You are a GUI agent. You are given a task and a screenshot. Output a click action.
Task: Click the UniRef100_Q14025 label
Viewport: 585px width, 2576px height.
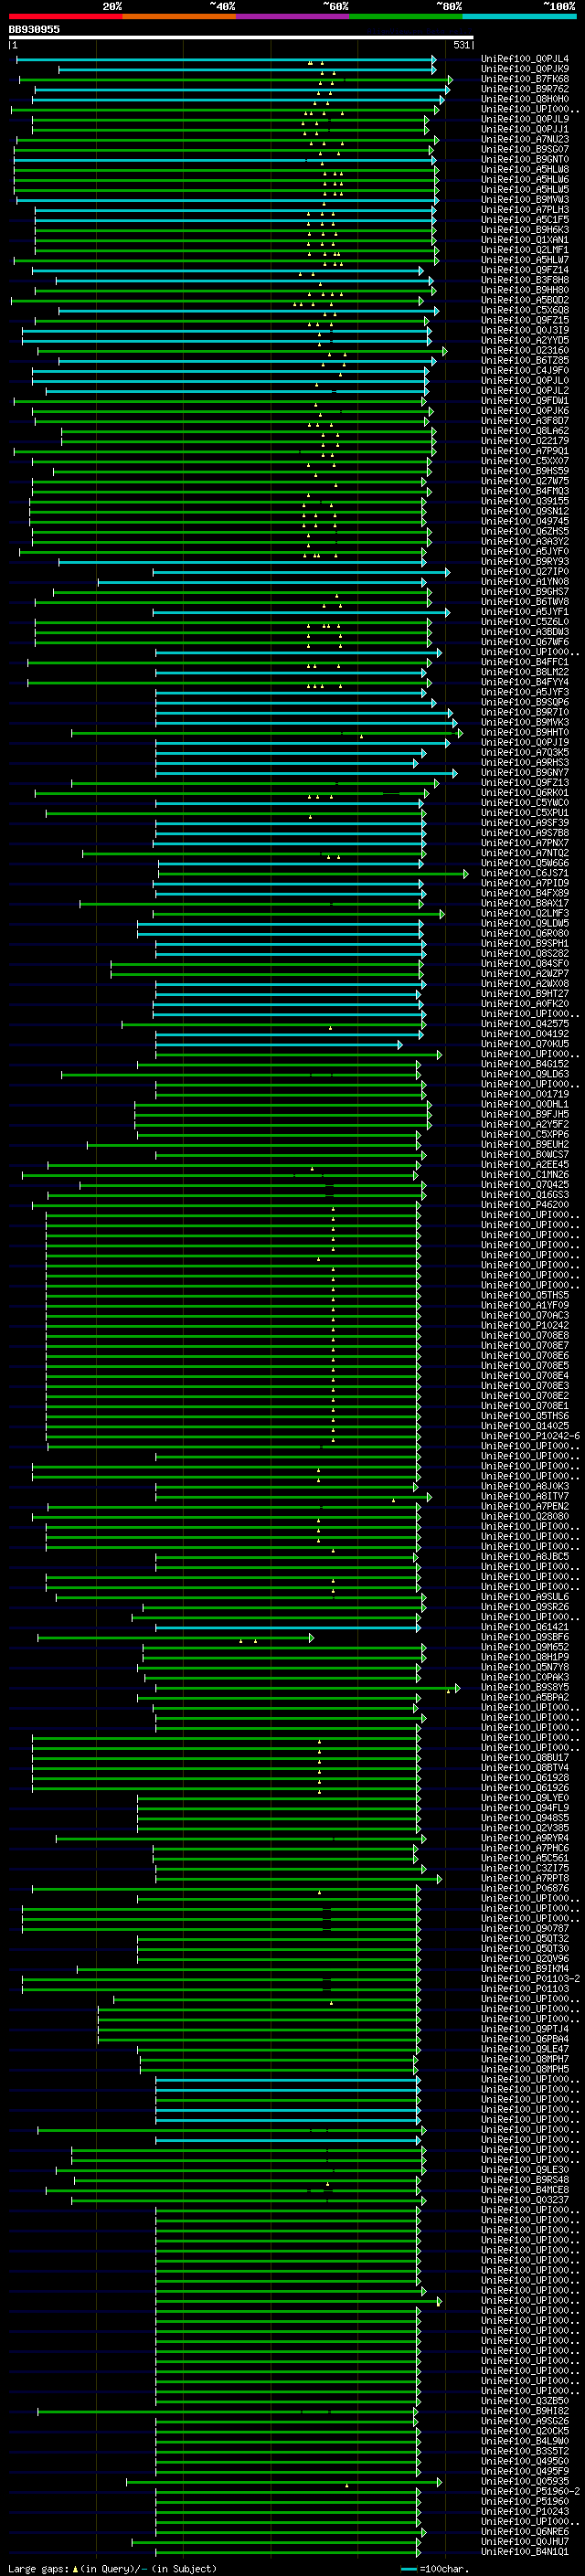tap(525, 1426)
